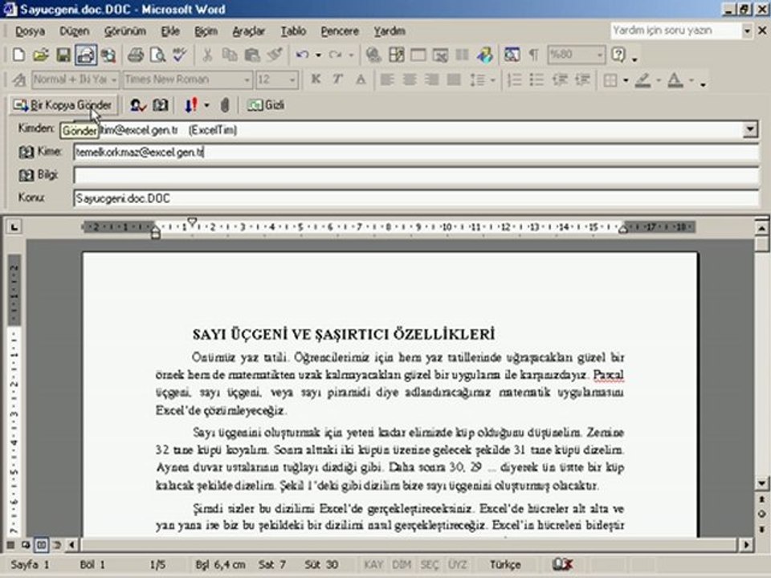Click the Kime recipient button
The height and width of the screenshot is (578, 771).
click(x=40, y=152)
